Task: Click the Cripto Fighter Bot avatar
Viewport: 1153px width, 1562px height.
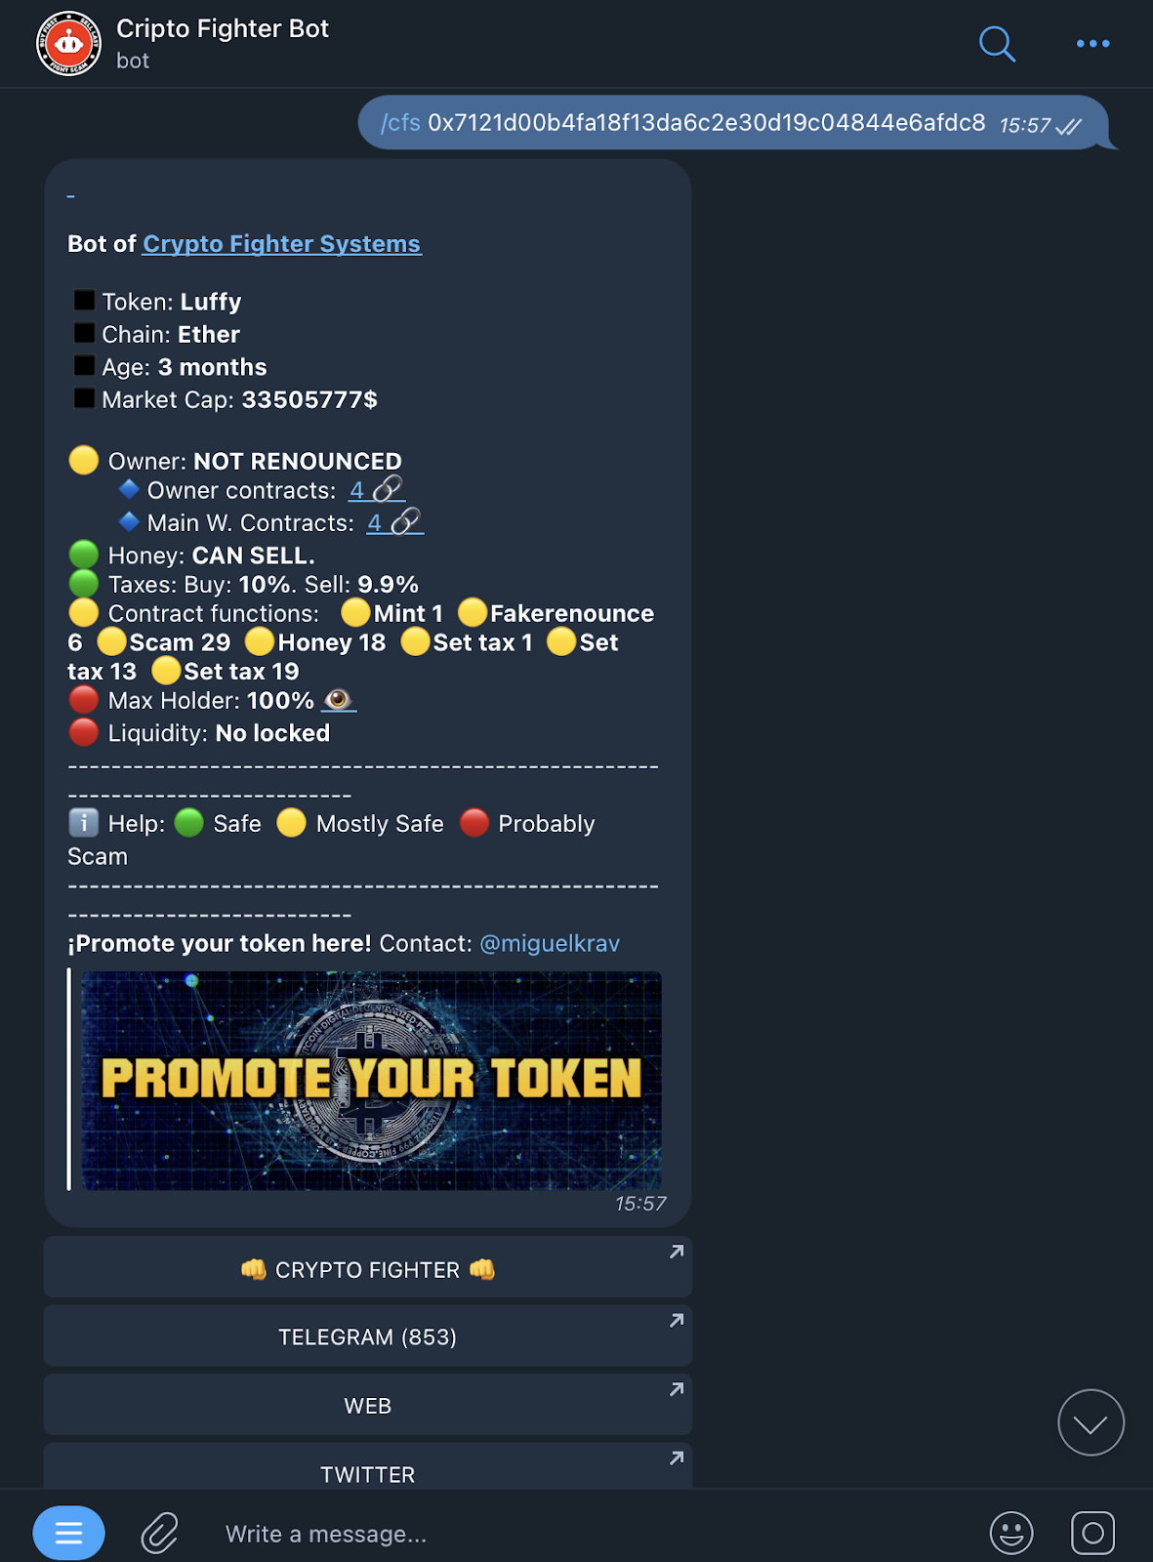Action: pyautogui.click(x=68, y=44)
